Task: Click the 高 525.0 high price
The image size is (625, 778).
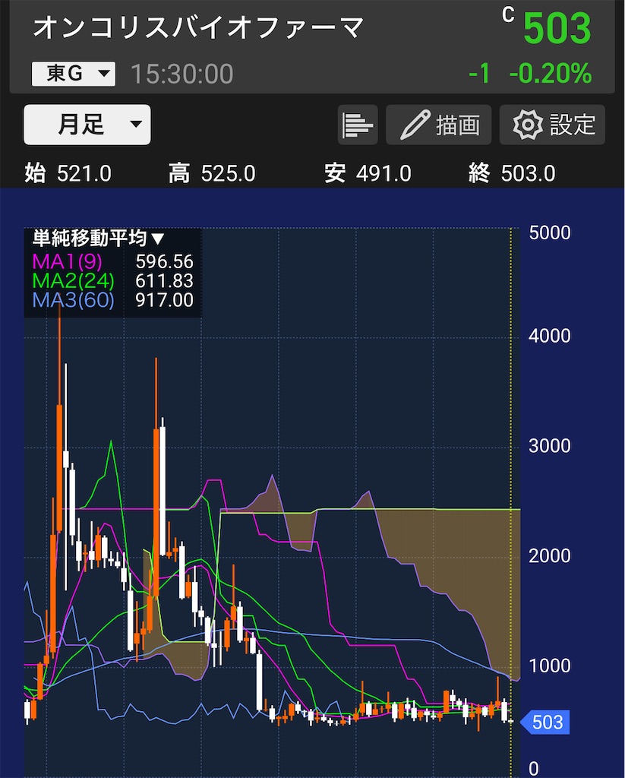Action: pyautogui.click(x=212, y=173)
